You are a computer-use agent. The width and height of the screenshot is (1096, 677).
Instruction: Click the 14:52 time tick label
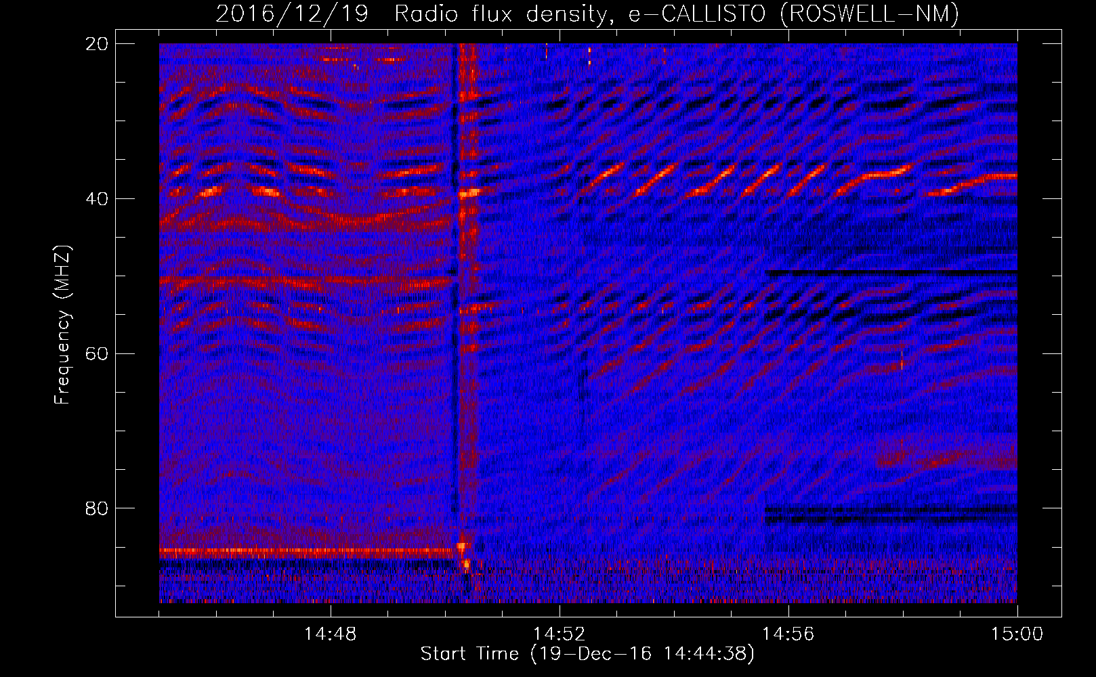560,634
